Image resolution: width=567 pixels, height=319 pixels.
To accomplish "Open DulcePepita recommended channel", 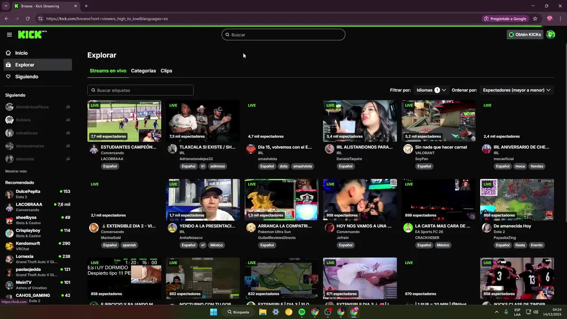I will coord(38,194).
